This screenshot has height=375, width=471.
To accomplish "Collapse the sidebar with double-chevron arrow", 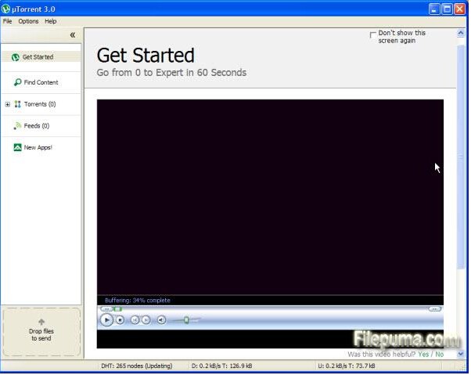I will point(73,34).
